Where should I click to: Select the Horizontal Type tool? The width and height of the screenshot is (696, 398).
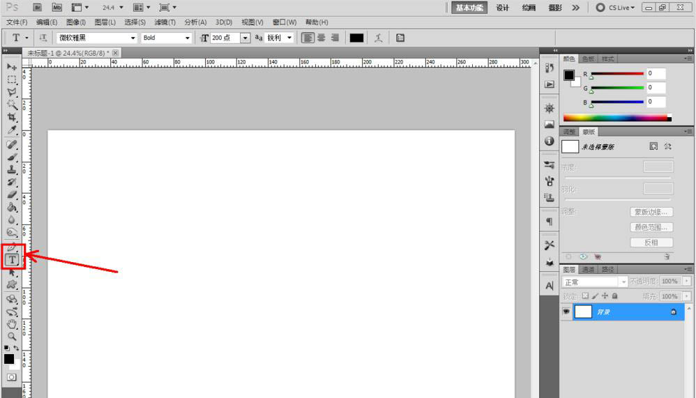coord(13,260)
